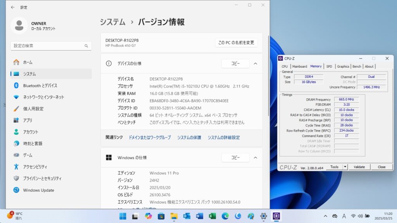The width and height of the screenshot is (397, 223).
Task: Open Outlook from the taskbar
Action: click(x=186, y=216)
